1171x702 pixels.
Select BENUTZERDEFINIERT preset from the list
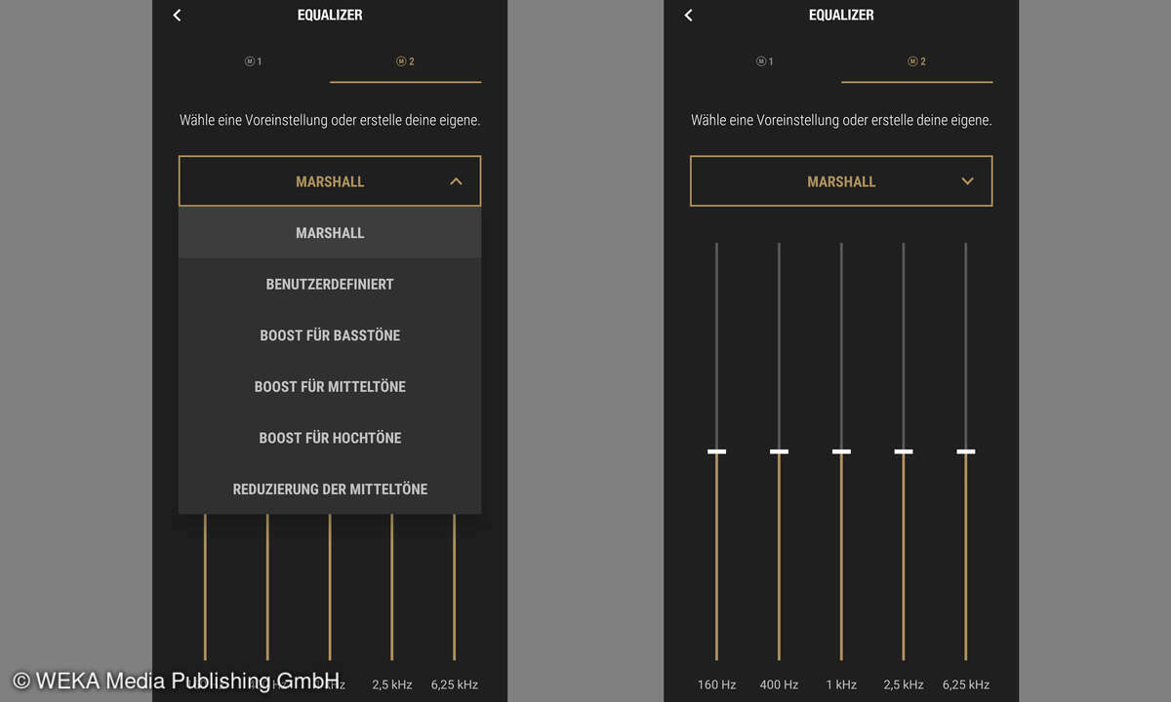pos(330,285)
